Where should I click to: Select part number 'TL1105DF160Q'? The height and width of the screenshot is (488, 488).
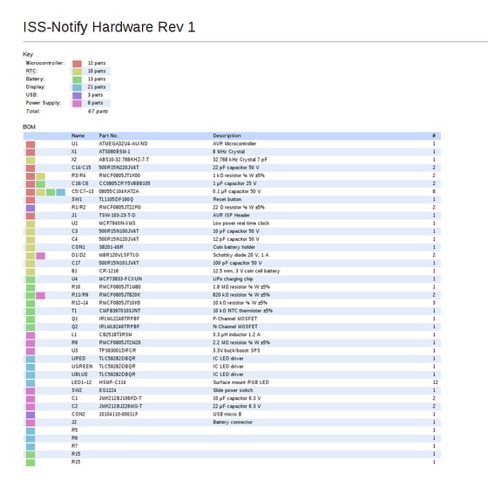[x=116, y=199]
